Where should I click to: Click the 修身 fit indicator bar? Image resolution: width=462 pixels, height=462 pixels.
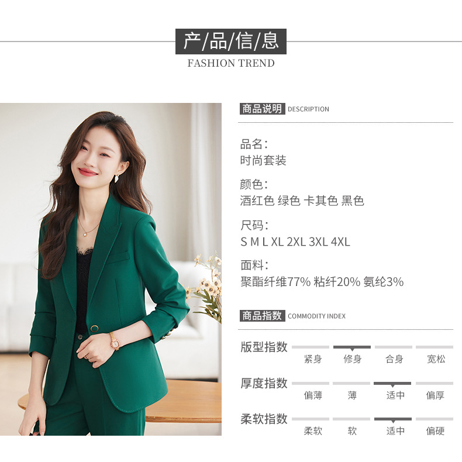point(352,347)
